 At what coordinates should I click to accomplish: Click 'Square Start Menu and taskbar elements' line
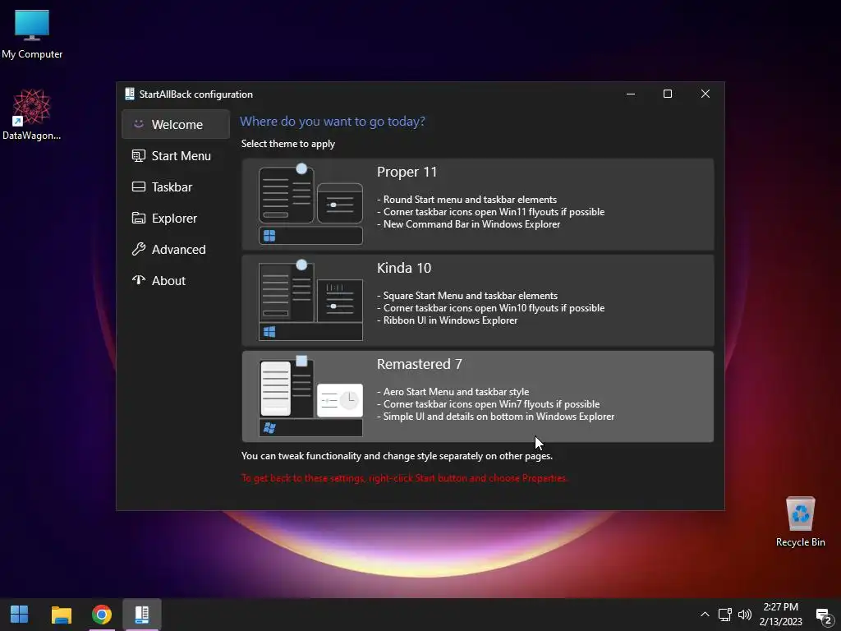pos(467,296)
